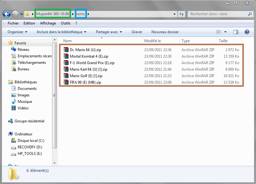Open the Partager avec dropdown
Screen dimensions: 256x184
pos(109,32)
